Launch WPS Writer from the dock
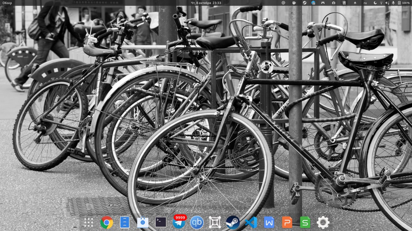The image size is (412, 231). coord(269,222)
